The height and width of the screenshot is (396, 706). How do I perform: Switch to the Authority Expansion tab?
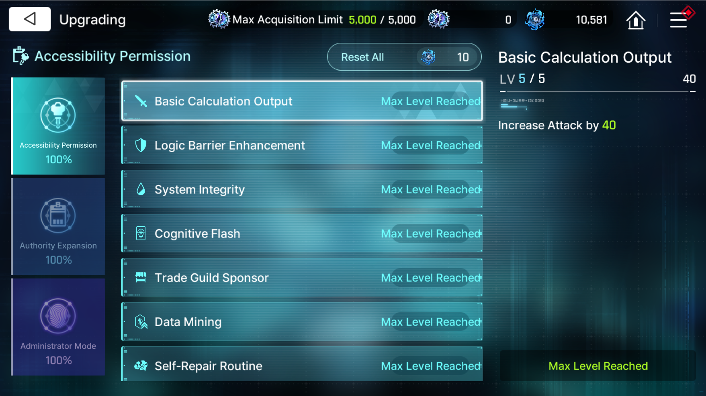(x=58, y=226)
